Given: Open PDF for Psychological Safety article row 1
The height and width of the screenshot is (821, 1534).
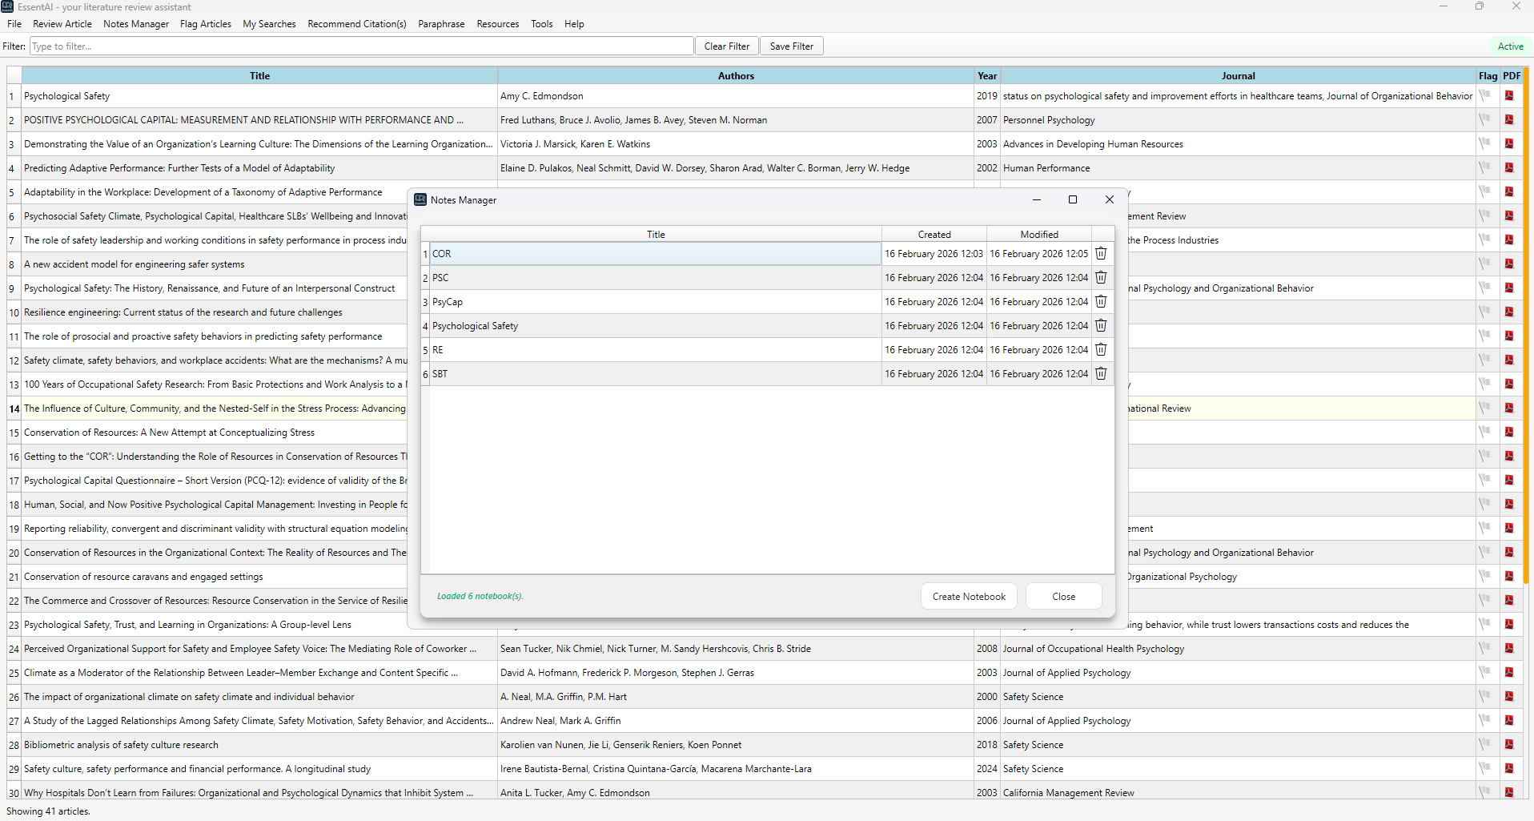Looking at the screenshot, I should [1509, 96].
